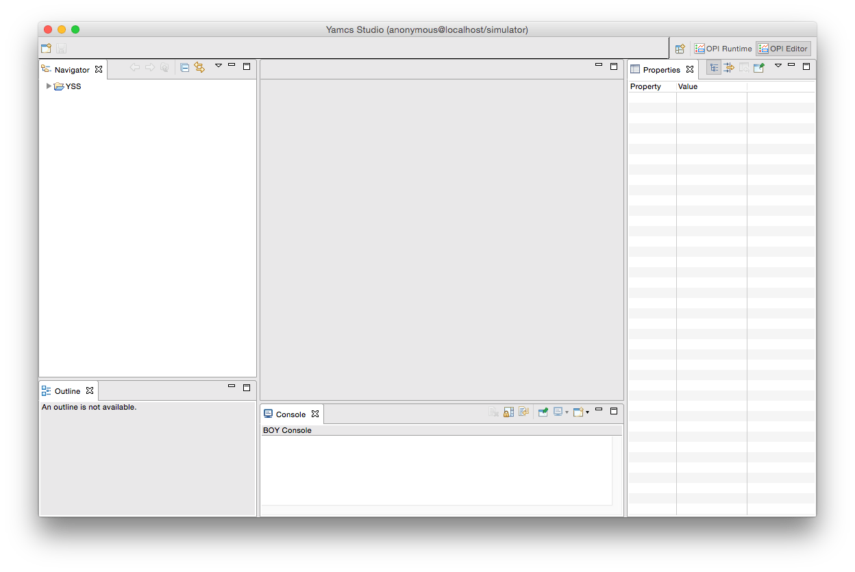This screenshot has width=855, height=572.
Task: Open the Display Selected Console dropdown
Action: click(567, 412)
